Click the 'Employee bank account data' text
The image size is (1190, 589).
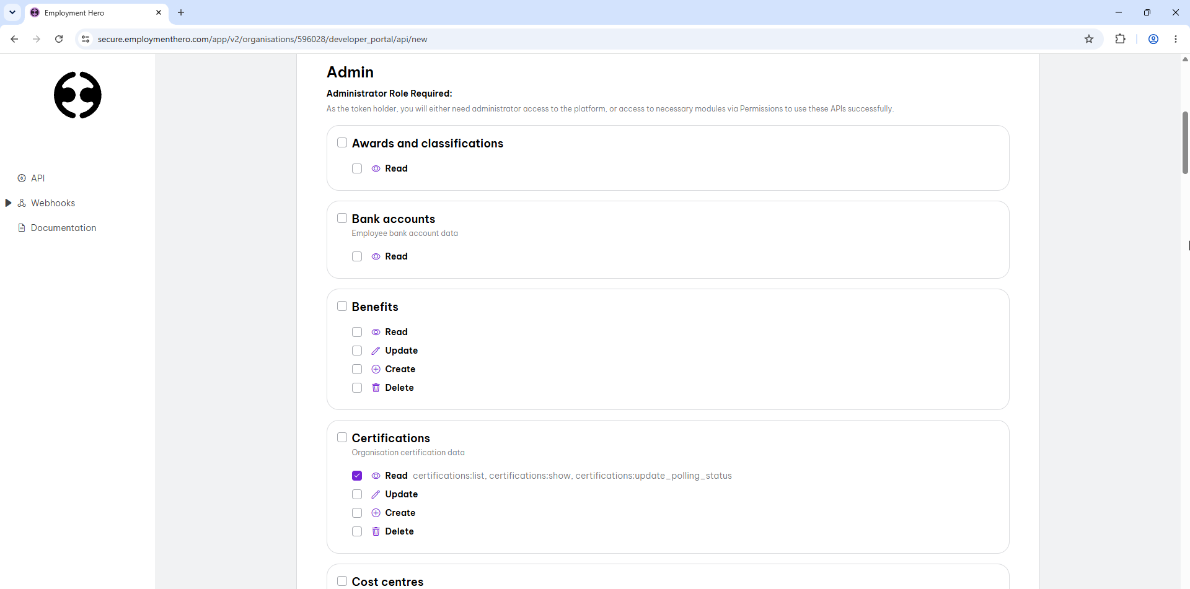pyautogui.click(x=405, y=233)
